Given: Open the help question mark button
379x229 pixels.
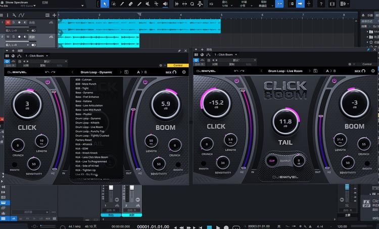Looking at the screenshot, I should point(321,4).
